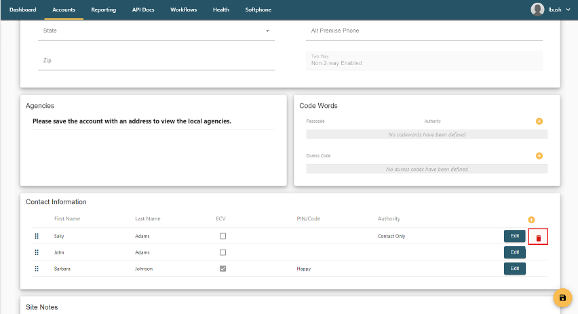
Task: Open the Workflows tab
Action: 184,10
